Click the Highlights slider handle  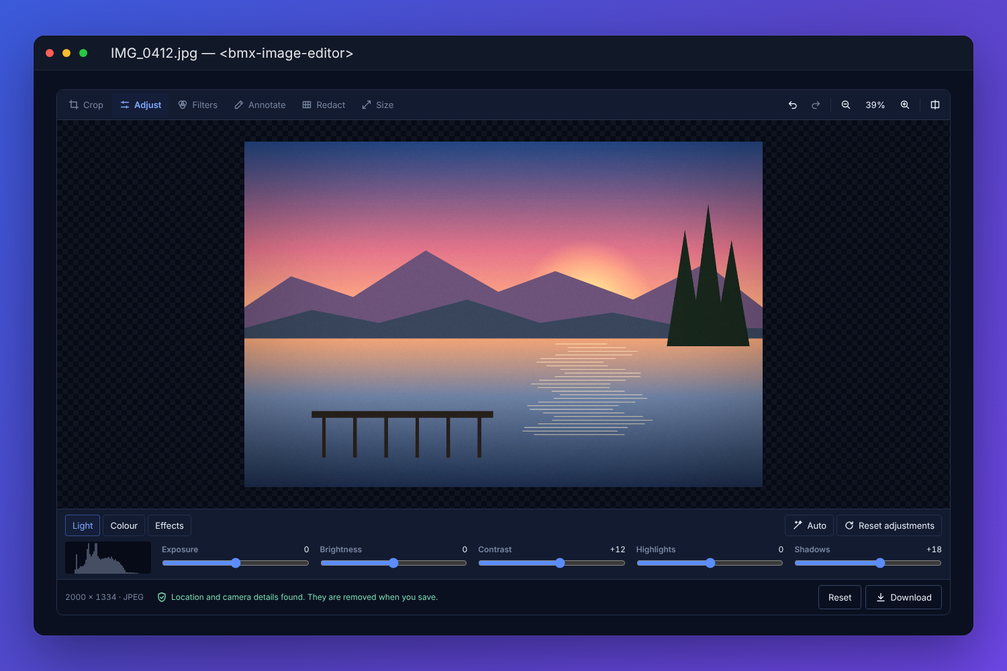[710, 563]
